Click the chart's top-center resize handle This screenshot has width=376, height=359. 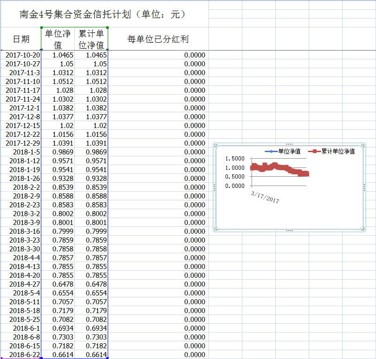click(x=290, y=144)
